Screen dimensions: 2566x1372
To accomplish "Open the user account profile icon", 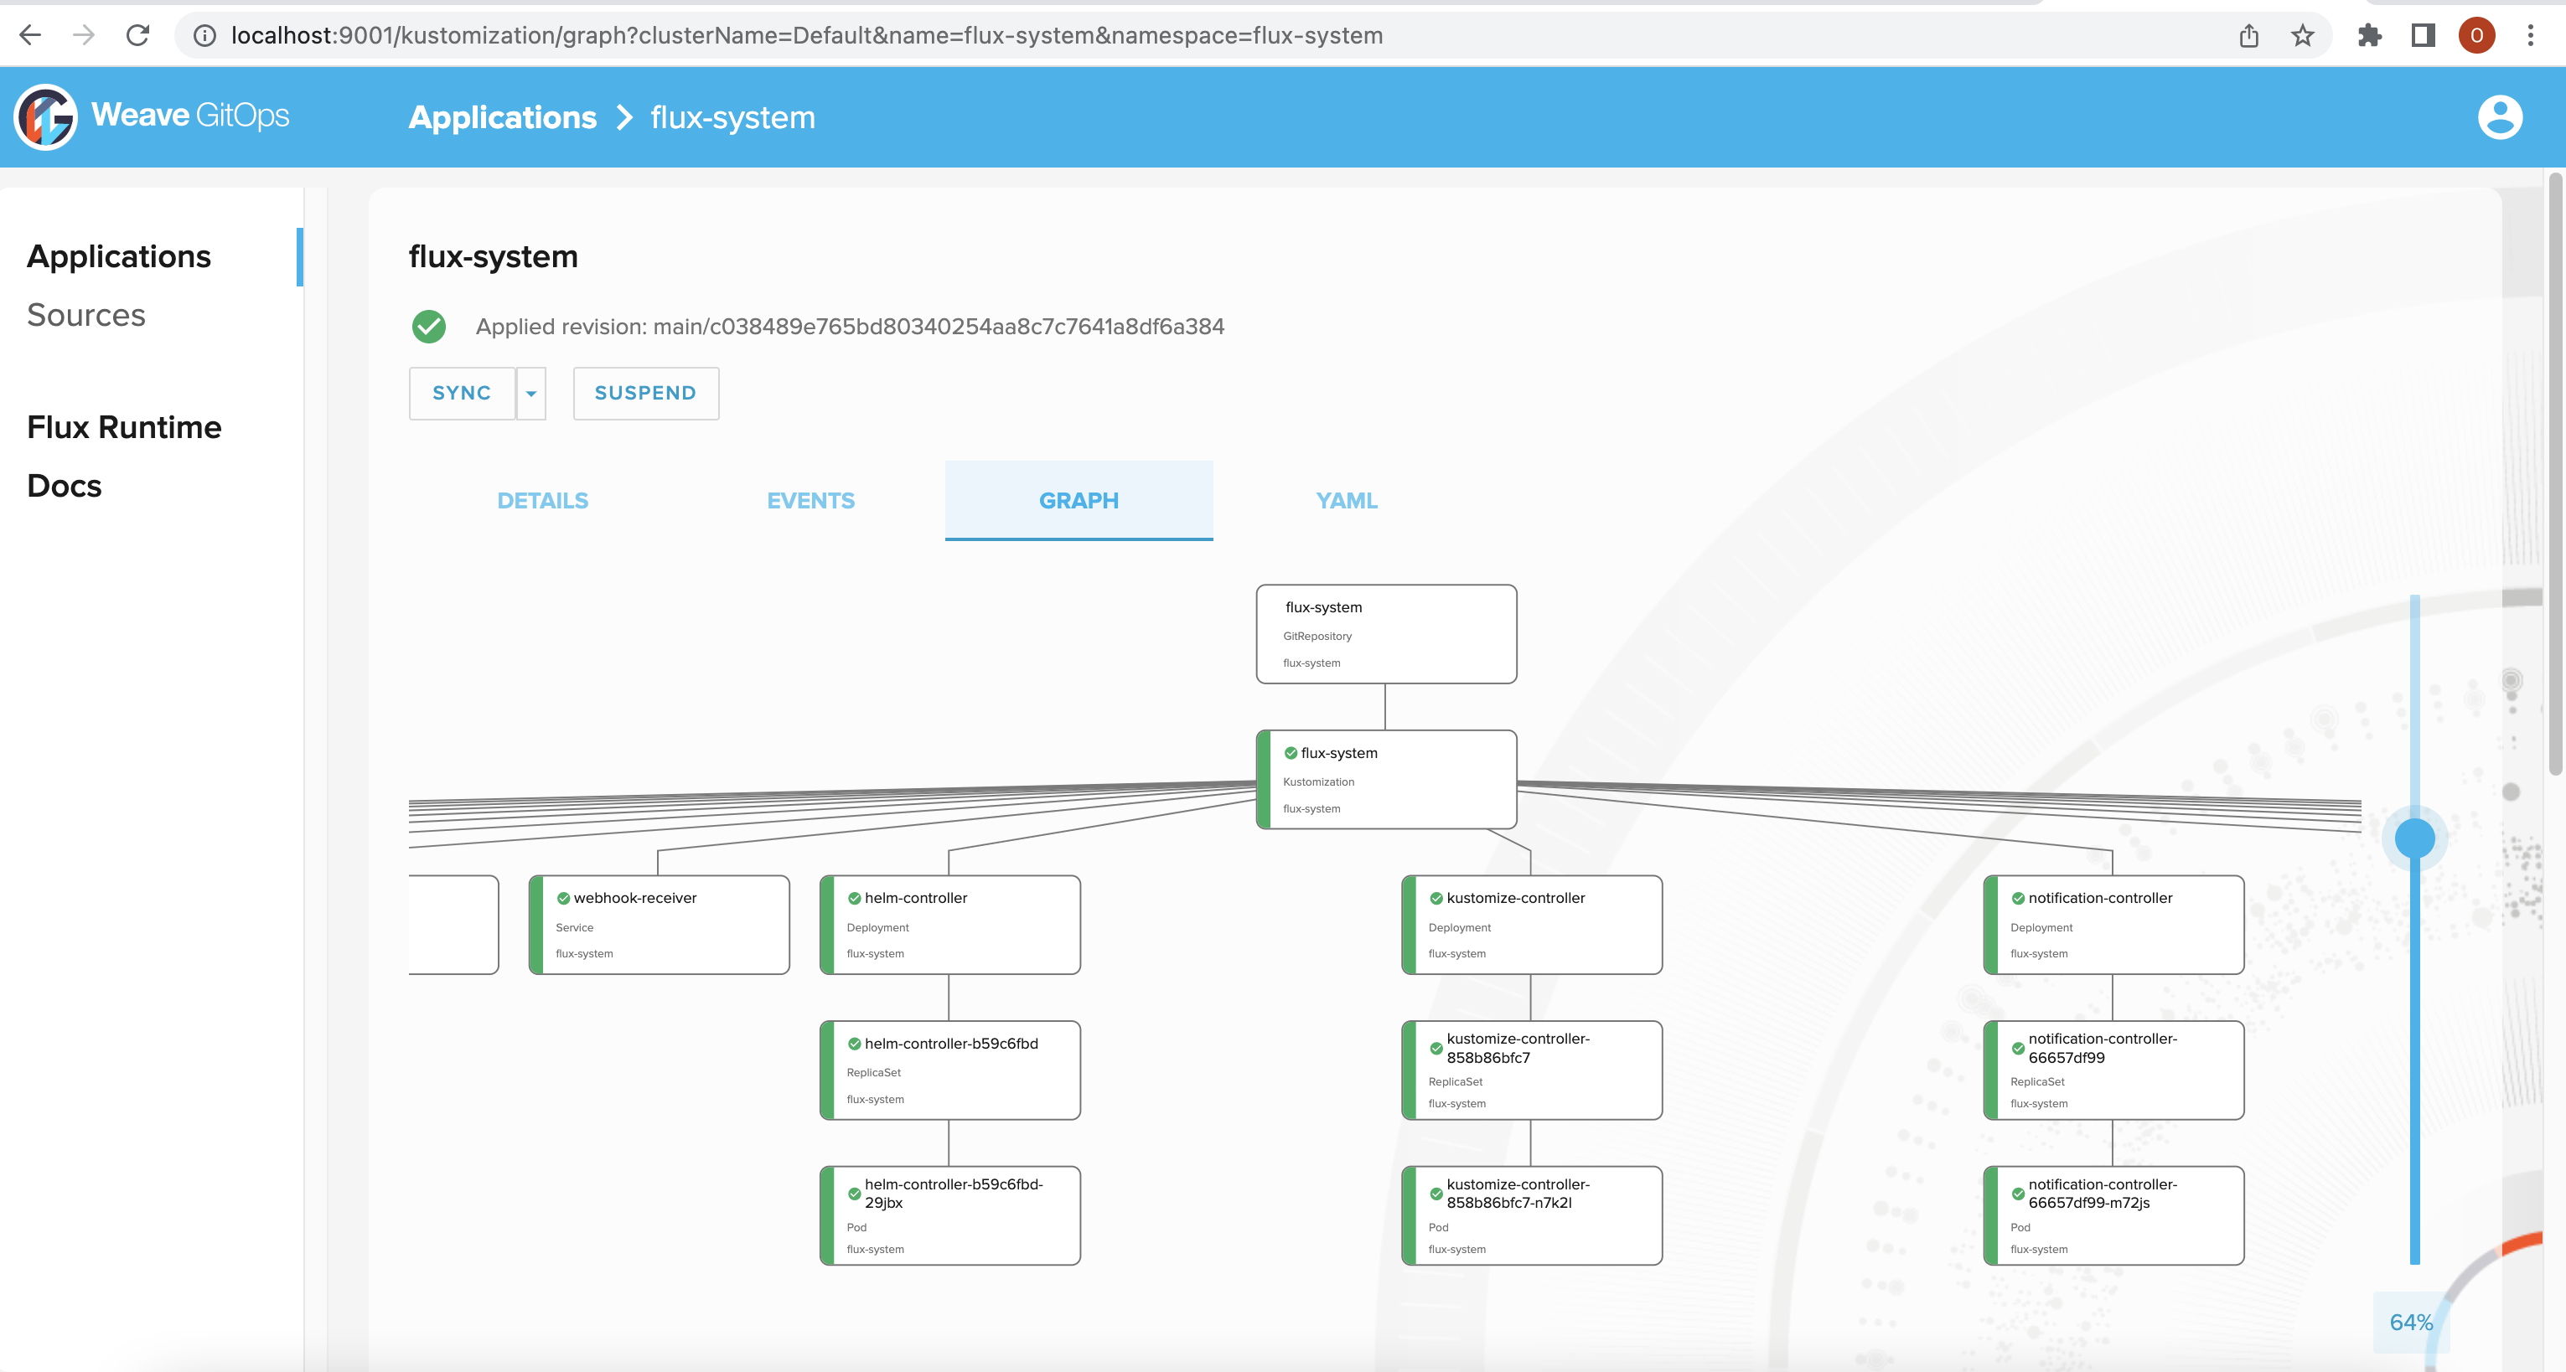I will click(2499, 116).
